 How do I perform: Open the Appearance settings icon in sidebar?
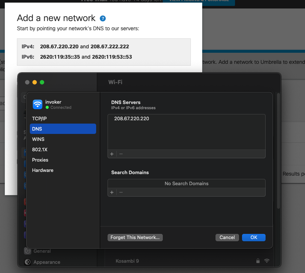click(27, 262)
